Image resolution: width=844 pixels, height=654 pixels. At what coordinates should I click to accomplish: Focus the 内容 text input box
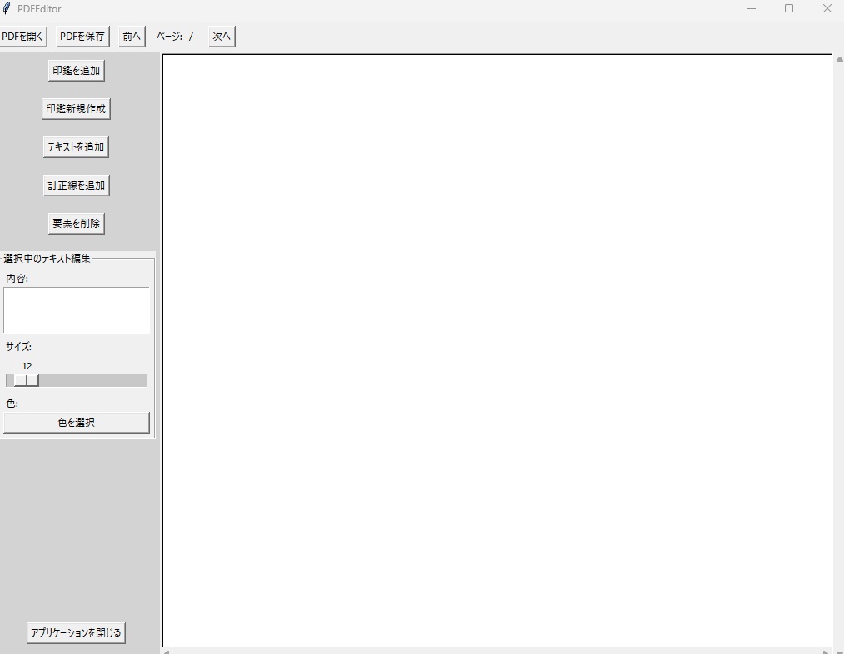pos(77,310)
